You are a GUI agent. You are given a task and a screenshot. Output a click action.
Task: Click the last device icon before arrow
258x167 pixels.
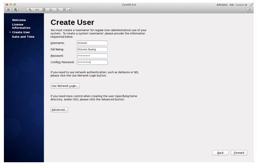point(64,10)
